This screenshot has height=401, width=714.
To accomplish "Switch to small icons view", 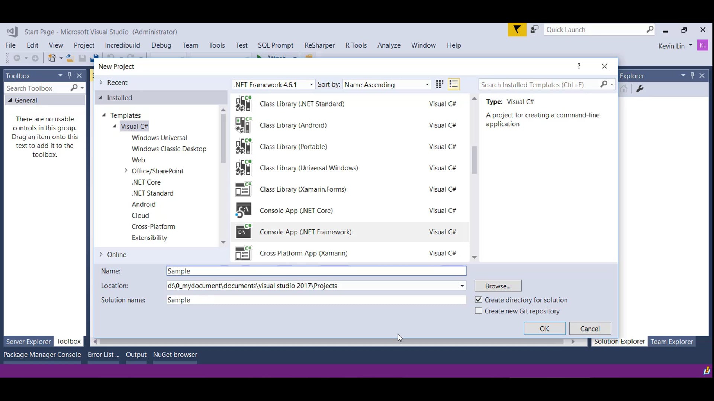I will pos(440,84).
